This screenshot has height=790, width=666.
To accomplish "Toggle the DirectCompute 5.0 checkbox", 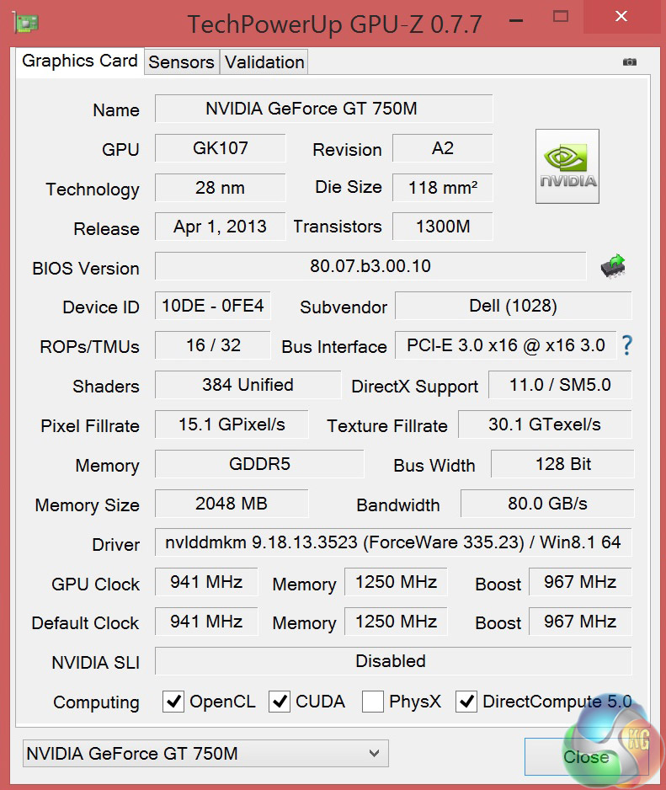I will (466, 702).
